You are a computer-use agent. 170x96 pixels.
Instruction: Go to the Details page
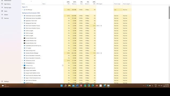click(x=6, y=15)
